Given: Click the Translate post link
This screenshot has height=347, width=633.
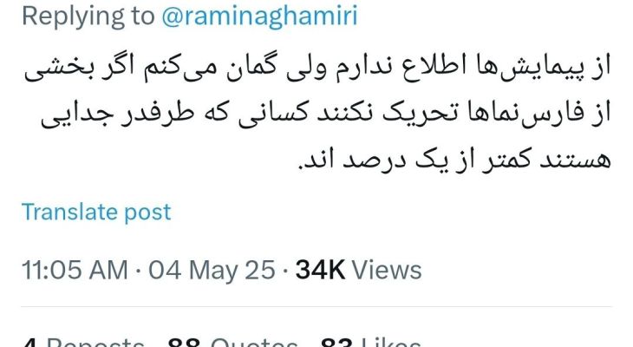Looking at the screenshot, I should tap(96, 212).
